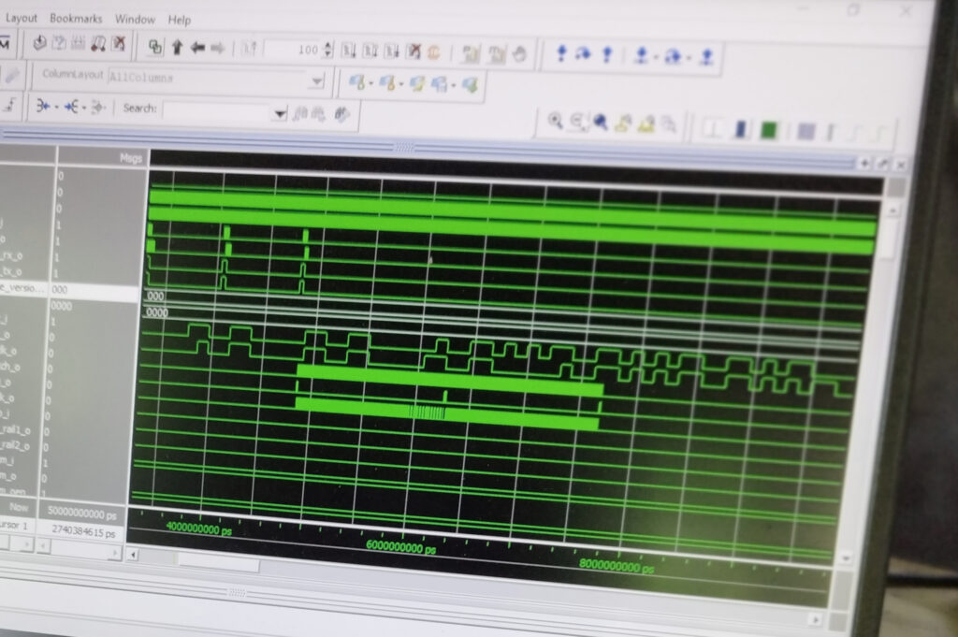Click the black left arrow toolbar icon
The height and width of the screenshot is (637, 958).
[x=197, y=47]
